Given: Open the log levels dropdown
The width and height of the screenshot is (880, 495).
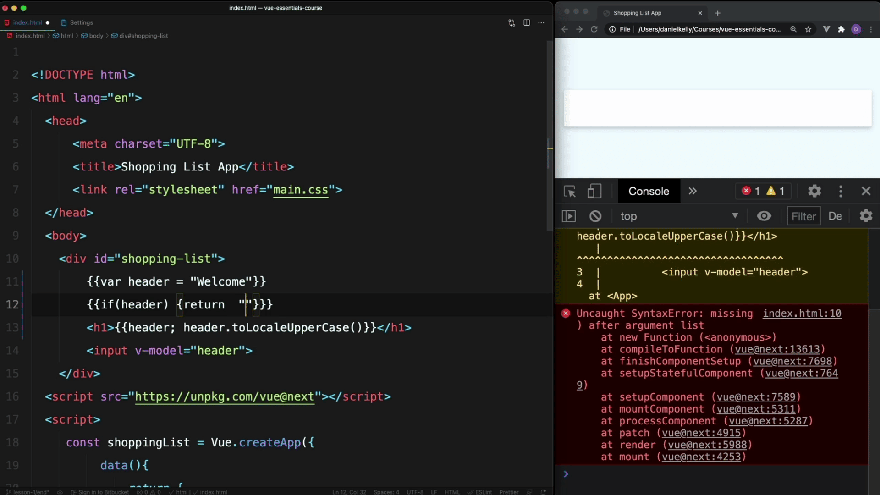Looking at the screenshot, I should pos(835,216).
